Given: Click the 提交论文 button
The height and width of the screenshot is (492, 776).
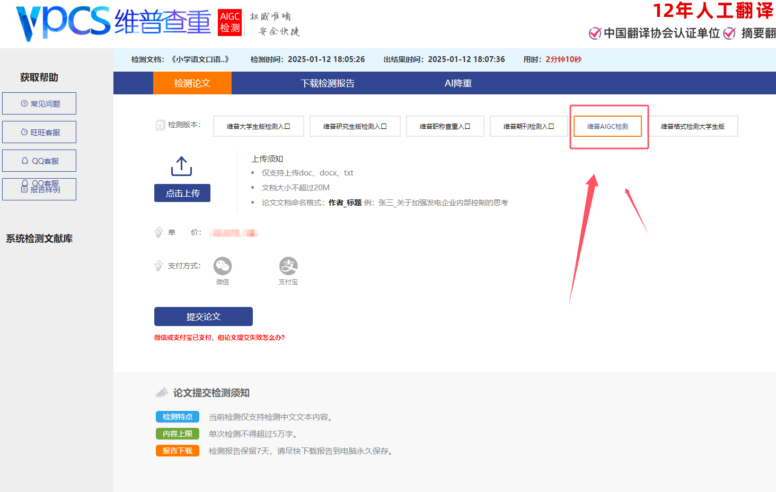Looking at the screenshot, I should click(204, 317).
